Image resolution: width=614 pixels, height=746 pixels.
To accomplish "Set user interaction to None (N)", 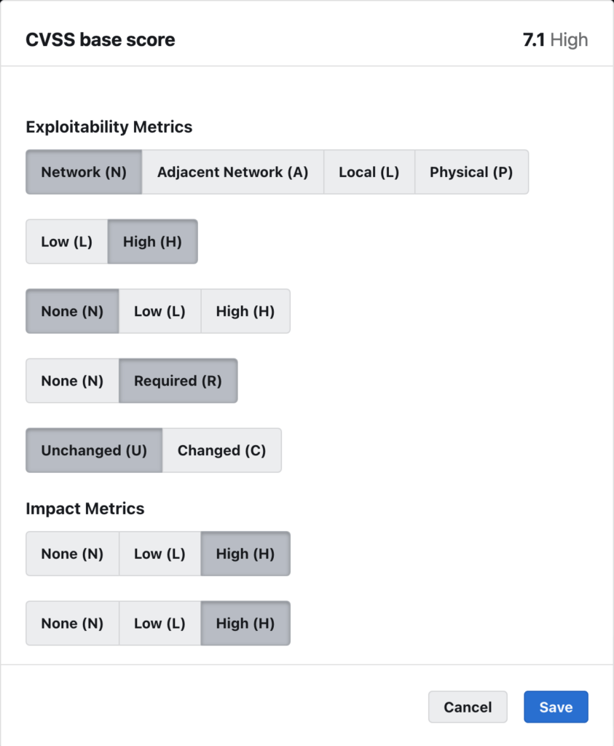I will 72,380.
